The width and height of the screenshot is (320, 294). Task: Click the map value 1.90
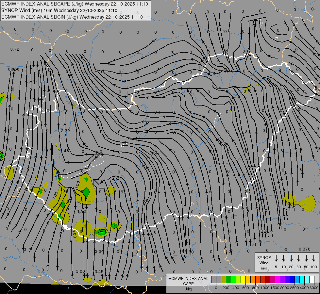[82, 211]
